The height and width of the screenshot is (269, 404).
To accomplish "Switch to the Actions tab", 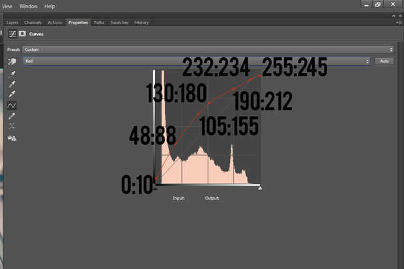I will (55, 23).
